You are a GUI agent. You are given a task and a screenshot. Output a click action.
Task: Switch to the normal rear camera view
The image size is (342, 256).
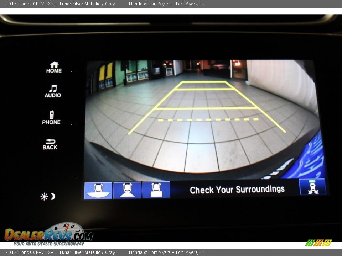(x=127, y=190)
